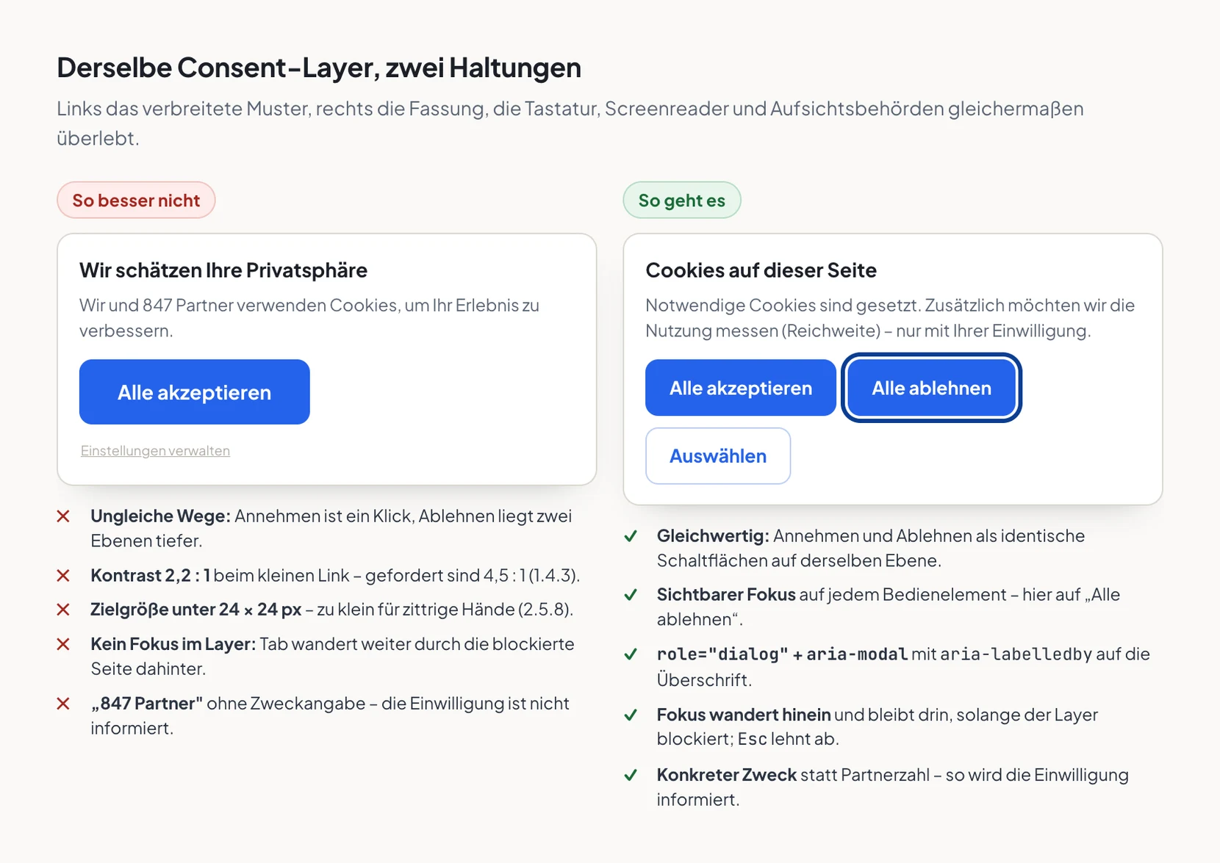Click the green checkmark beside role="dialog" item

point(630,654)
